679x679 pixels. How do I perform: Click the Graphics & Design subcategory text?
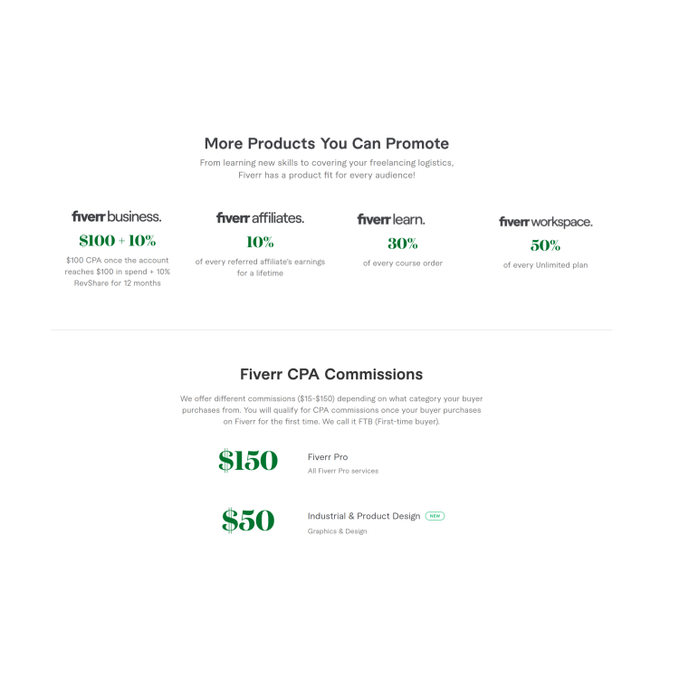coord(337,531)
